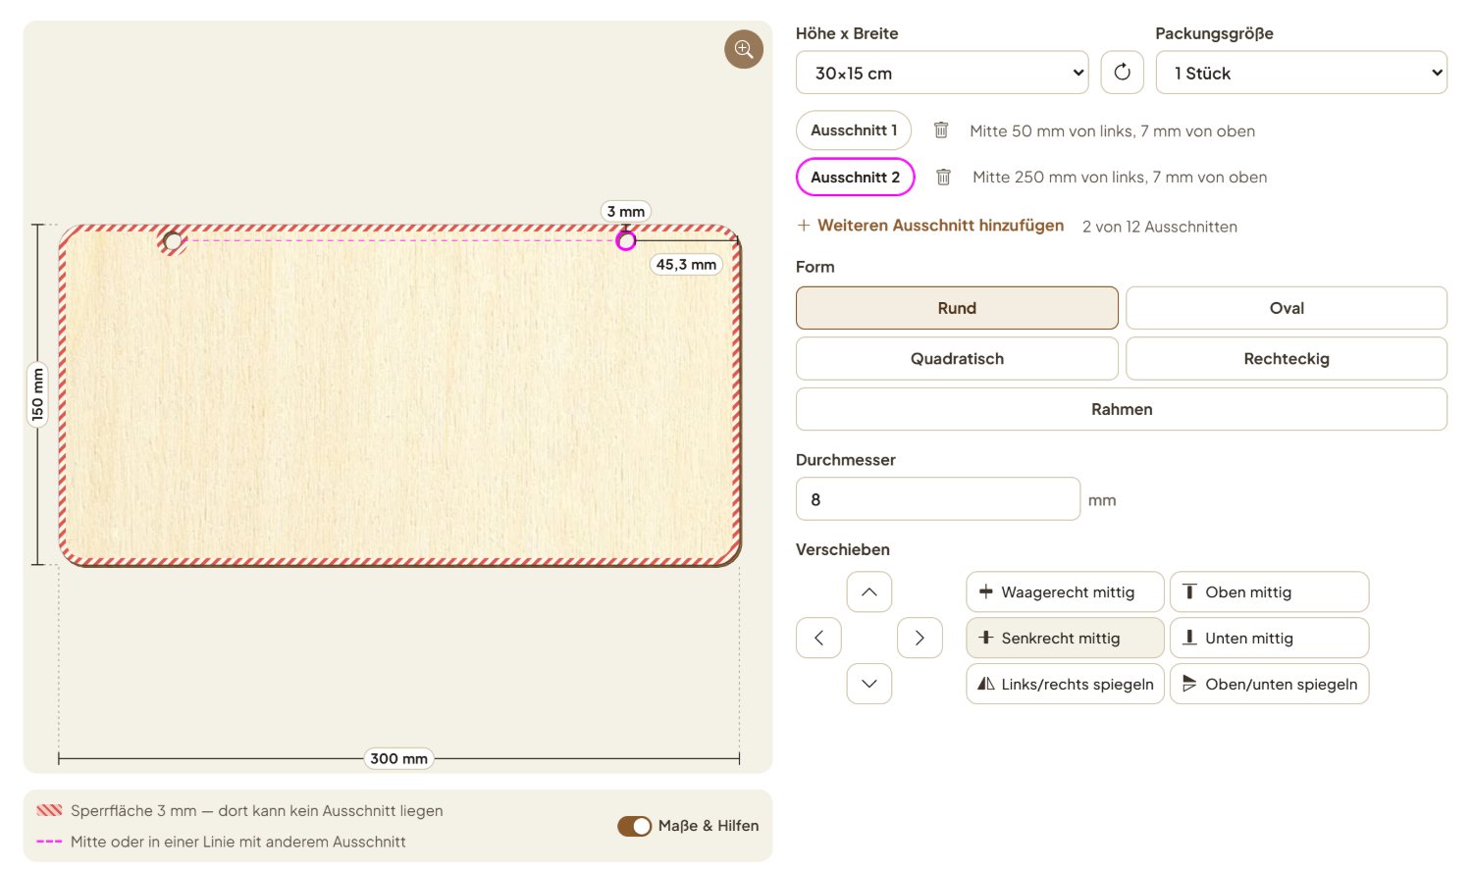Mirror cutout using Oben/unten spiegeln
This screenshot has width=1472, height=871.
tap(1269, 684)
